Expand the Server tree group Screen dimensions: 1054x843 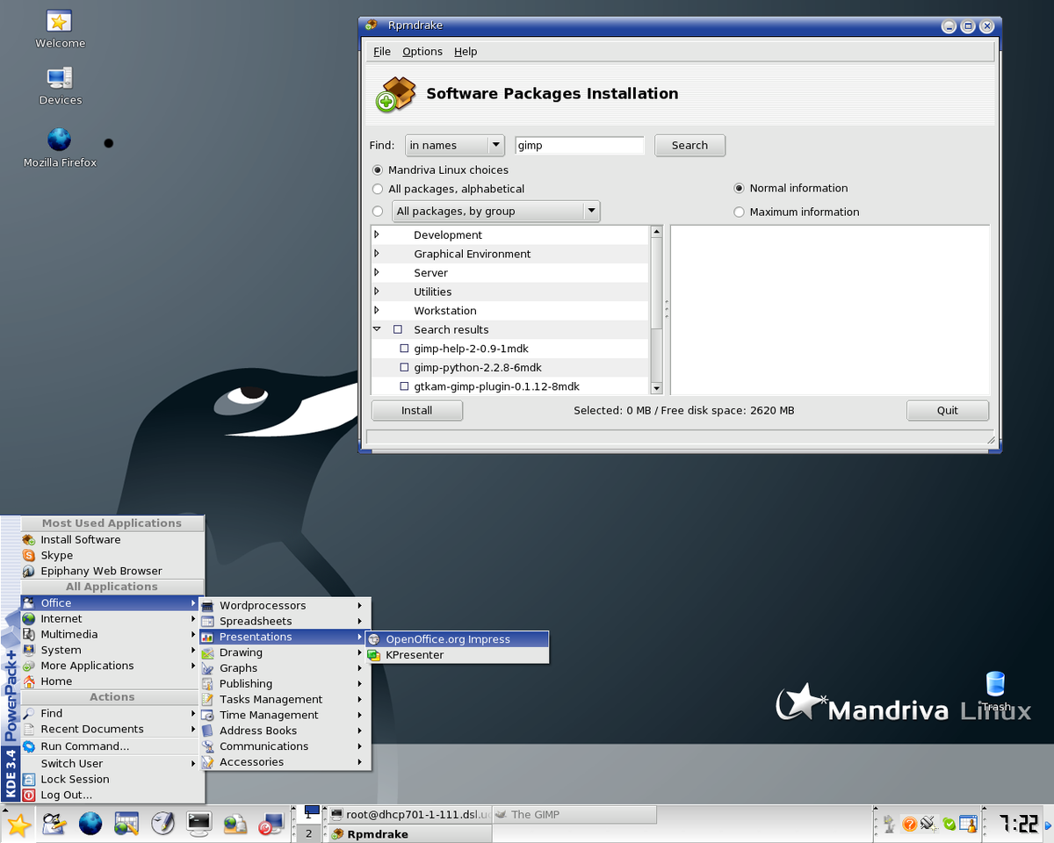click(x=377, y=272)
